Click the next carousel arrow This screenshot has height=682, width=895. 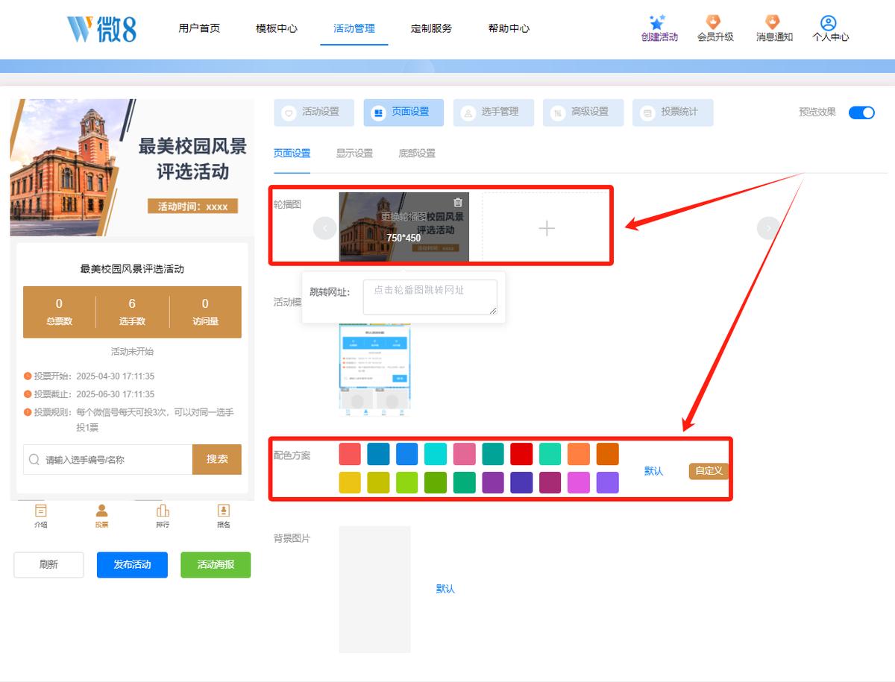point(769,228)
